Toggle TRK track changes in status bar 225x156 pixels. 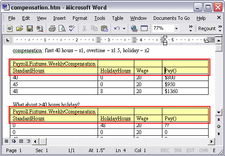[178, 150]
